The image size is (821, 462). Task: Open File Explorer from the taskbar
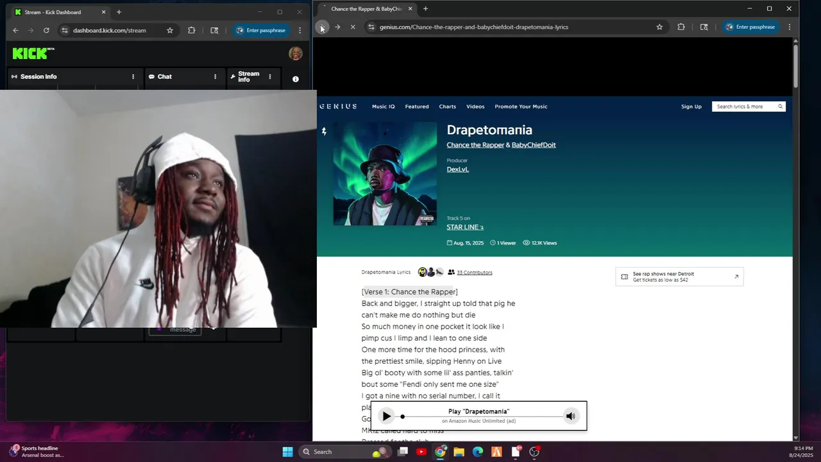[459, 452]
